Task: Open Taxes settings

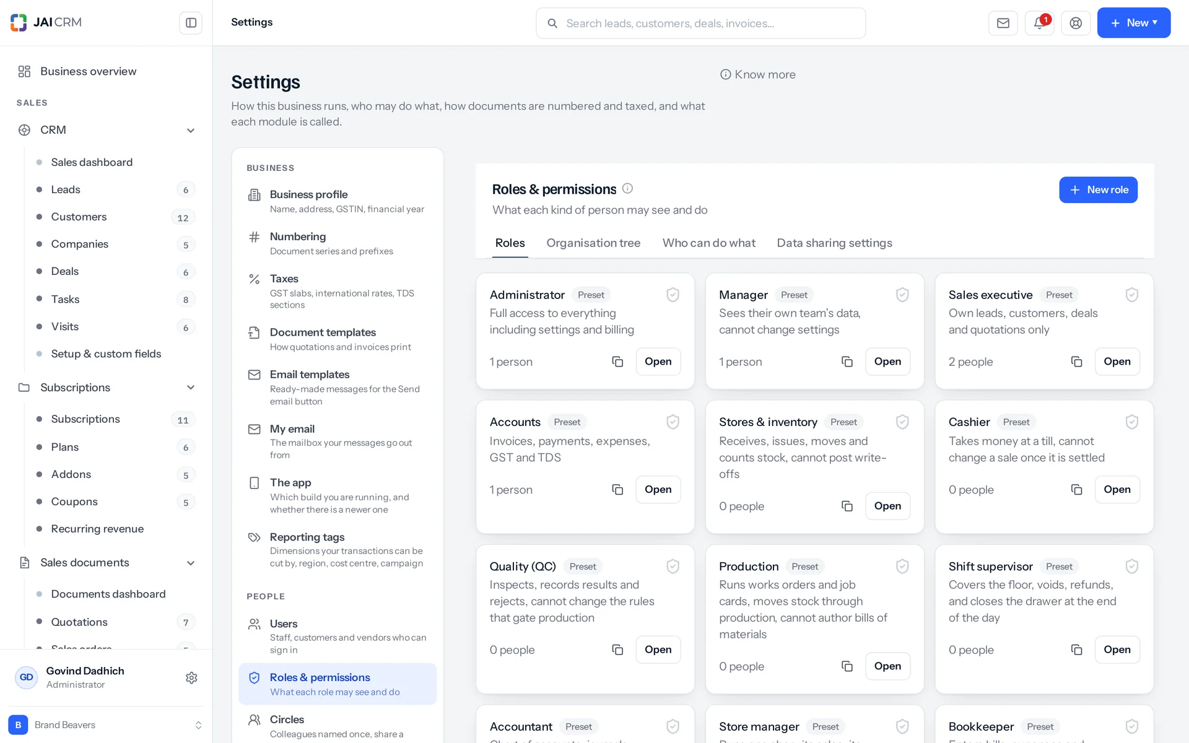Action: pos(338,291)
